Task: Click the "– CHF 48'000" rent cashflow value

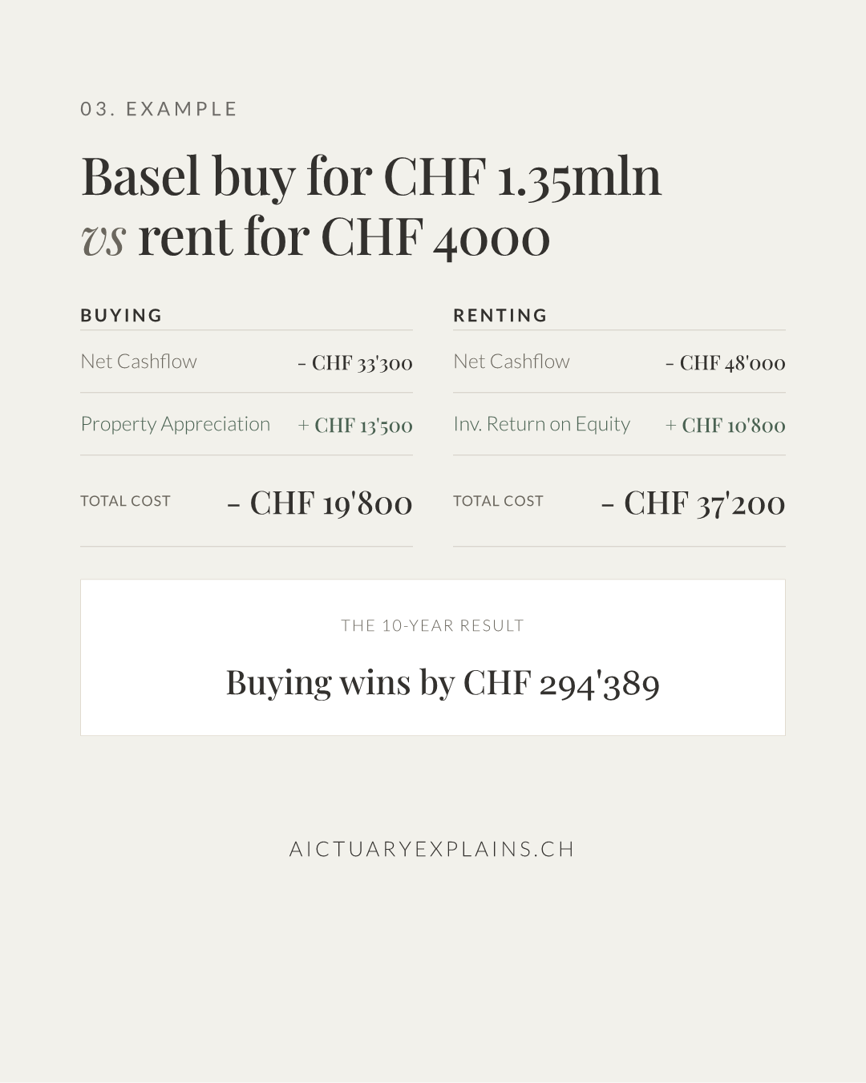Action: [726, 363]
